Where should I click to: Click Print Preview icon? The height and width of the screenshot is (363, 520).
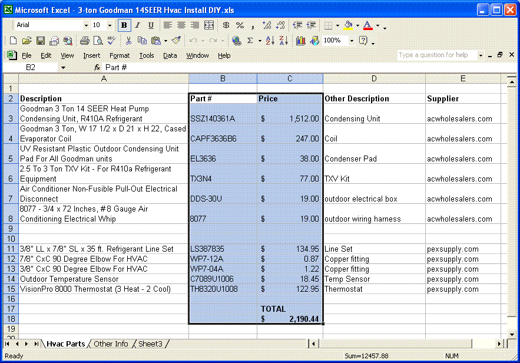(x=98, y=41)
